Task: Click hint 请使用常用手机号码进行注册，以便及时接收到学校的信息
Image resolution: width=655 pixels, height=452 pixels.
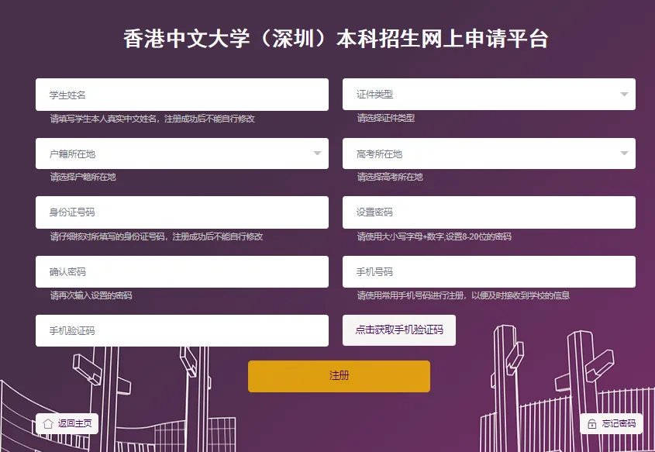Action: (x=464, y=295)
